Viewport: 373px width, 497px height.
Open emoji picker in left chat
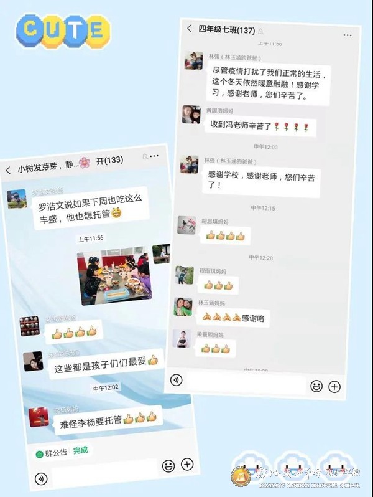tap(168, 466)
